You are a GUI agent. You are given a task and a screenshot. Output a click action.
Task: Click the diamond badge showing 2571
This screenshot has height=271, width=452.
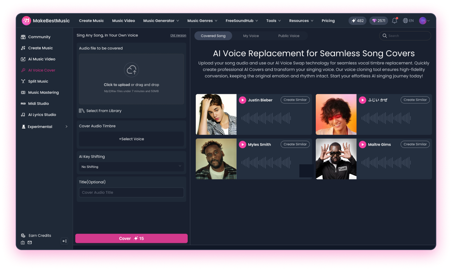click(379, 21)
